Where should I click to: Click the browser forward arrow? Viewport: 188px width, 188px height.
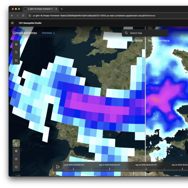click(x=17, y=16)
